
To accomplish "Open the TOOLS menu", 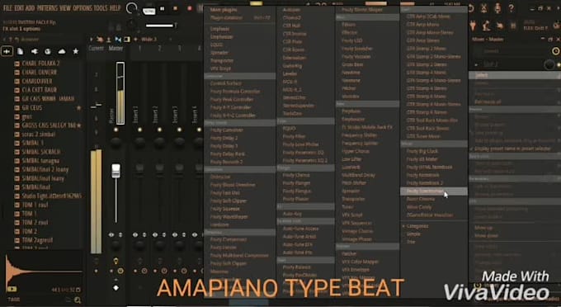I will [101, 8].
